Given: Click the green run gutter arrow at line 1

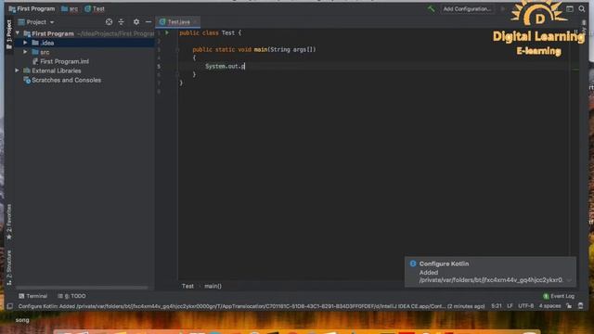Looking at the screenshot, I should click(x=167, y=32).
